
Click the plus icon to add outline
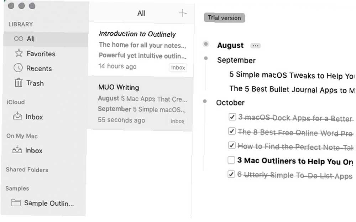183,13
